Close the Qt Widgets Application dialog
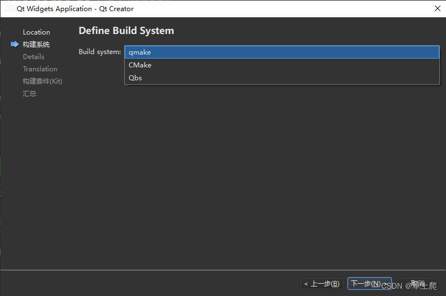The image size is (446, 296). pyautogui.click(x=438, y=8)
